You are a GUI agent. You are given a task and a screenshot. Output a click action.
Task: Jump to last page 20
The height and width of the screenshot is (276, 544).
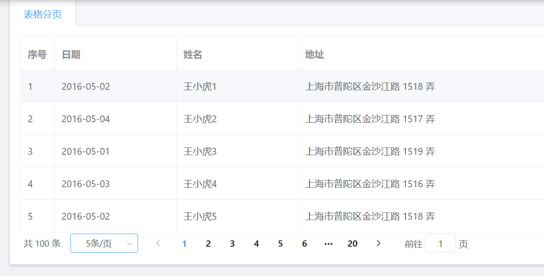[x=353, y=244]
